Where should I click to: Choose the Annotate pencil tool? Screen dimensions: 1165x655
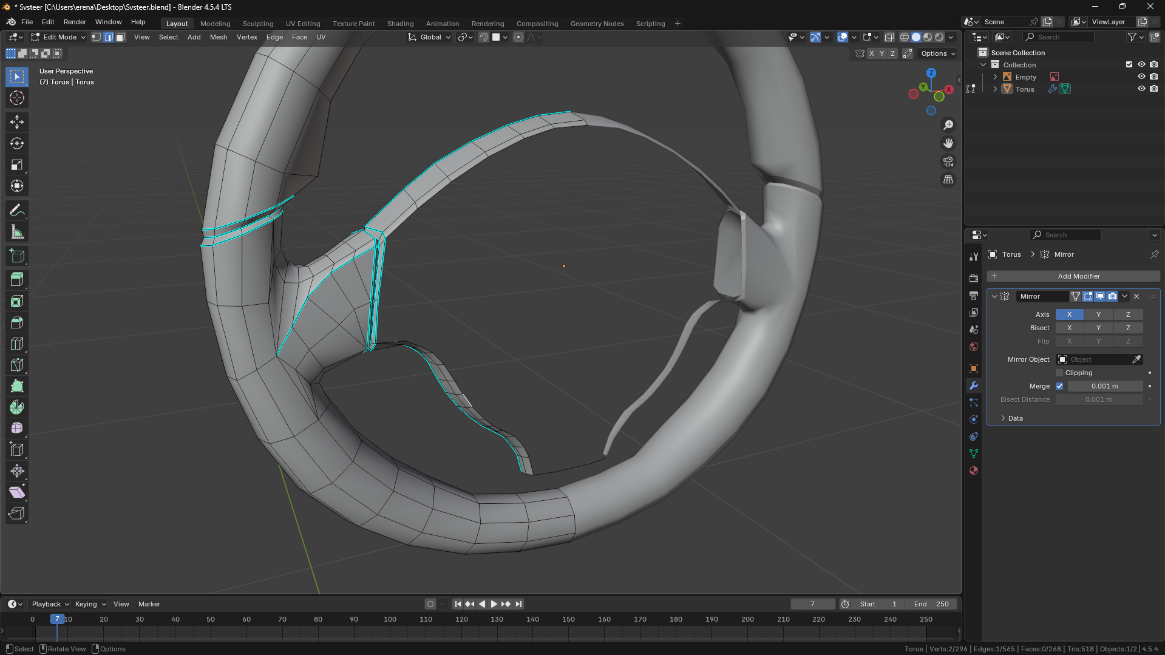coord(17,211)
